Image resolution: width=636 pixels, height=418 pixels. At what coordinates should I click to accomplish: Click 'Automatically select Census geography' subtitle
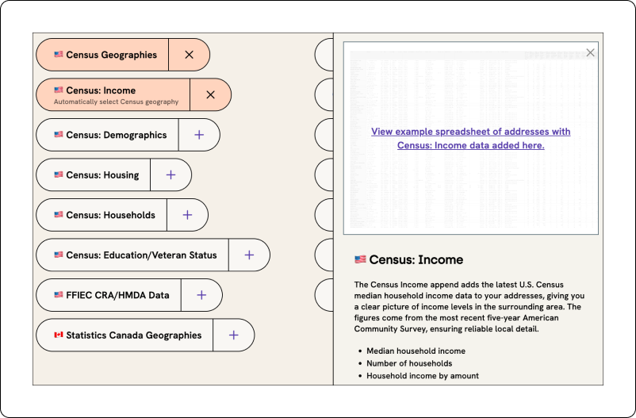[x=116, y=102]
